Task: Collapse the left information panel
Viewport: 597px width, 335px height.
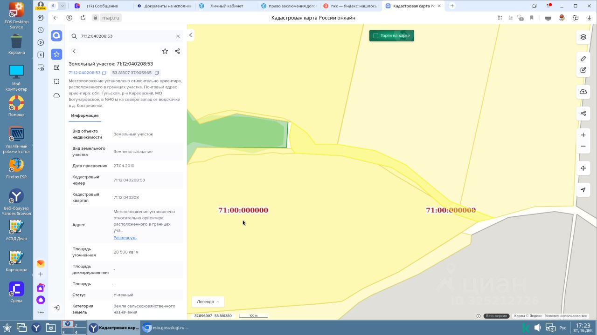Action: [x=190, y=35]
